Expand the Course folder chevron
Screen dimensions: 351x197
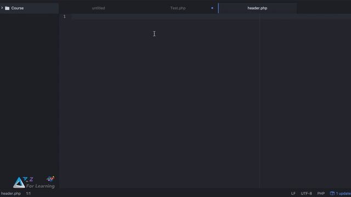click(2, 8)
